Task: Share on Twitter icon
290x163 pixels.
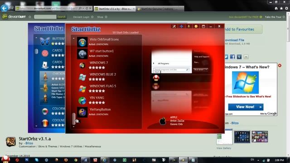Action: click(x=226, y=57)
